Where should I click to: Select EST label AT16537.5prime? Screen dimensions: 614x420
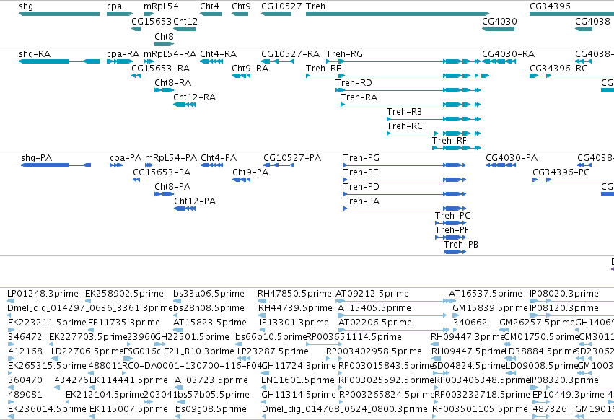point(485,294)
